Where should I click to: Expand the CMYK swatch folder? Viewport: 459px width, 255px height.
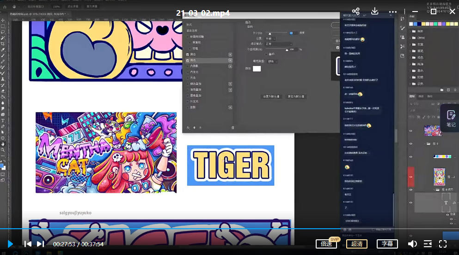click(x=413, y=38)
